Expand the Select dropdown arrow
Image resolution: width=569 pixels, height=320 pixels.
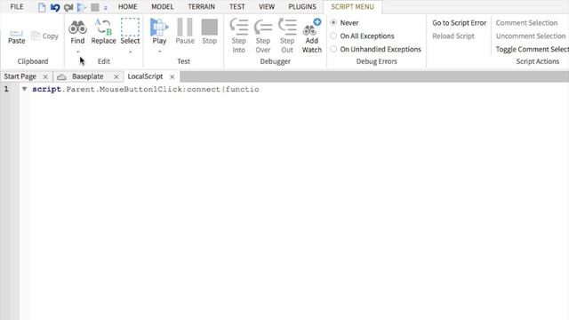point(131,52)
